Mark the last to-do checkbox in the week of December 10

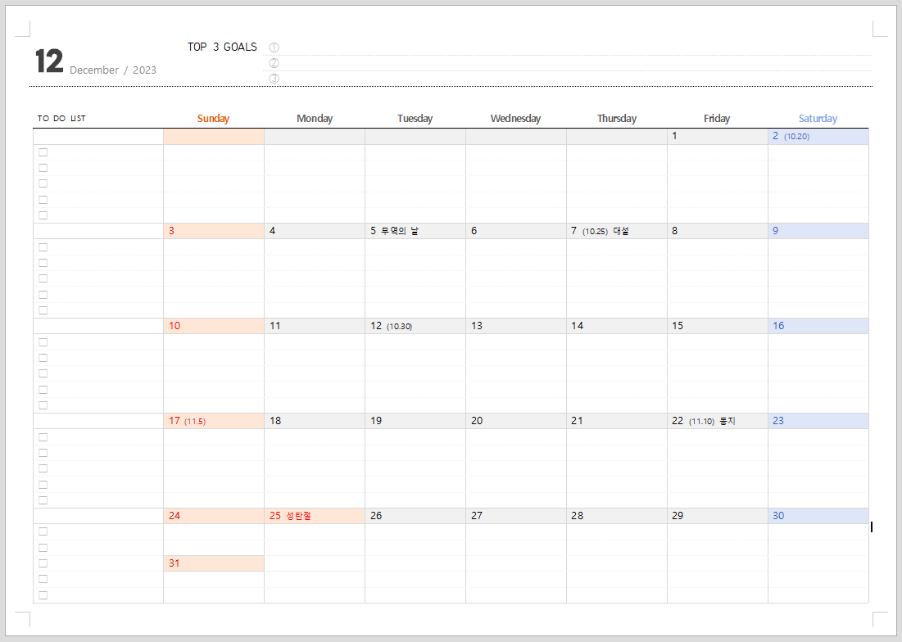43,405
